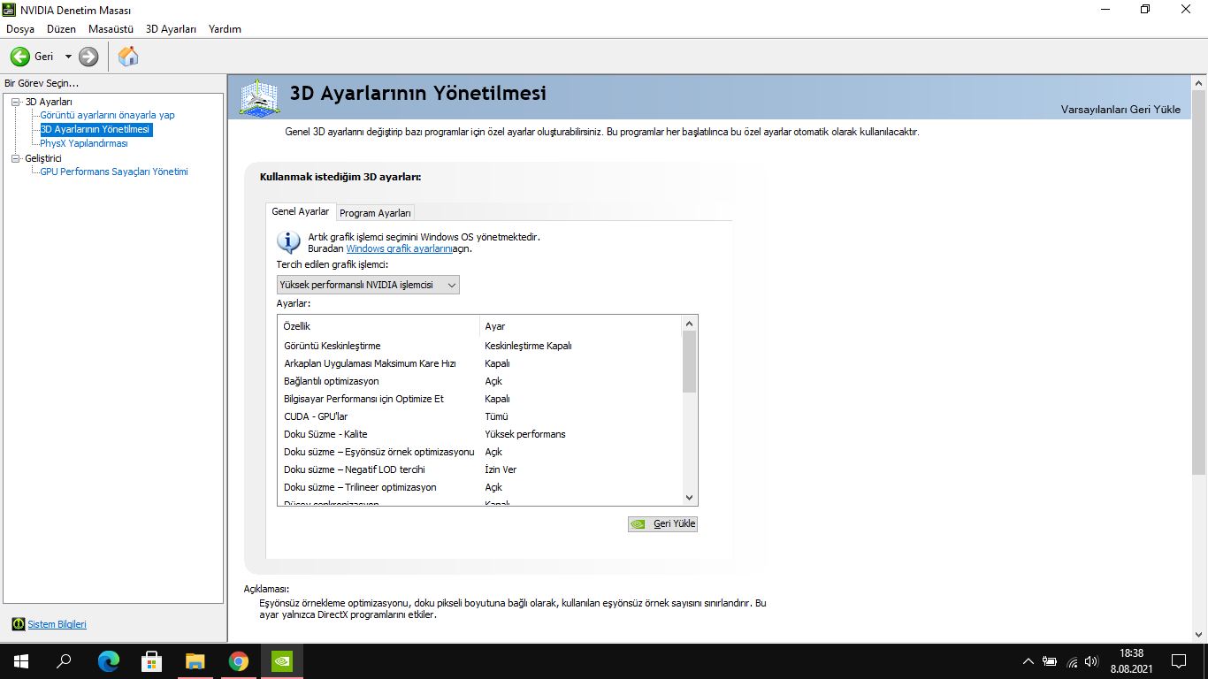Screen dimensions: 1208x679
Task: Click the NVIDIA Control Panel taskbar icon
Action: click(281, 661)
